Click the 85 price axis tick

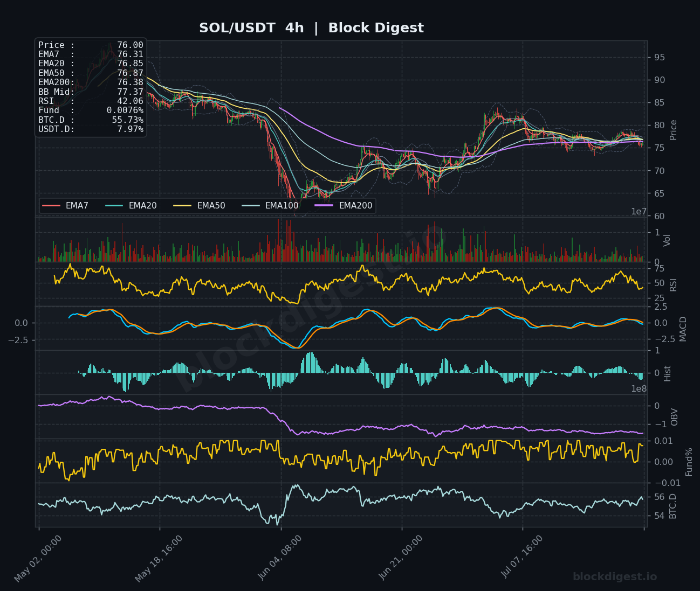(x=660, y=103)
